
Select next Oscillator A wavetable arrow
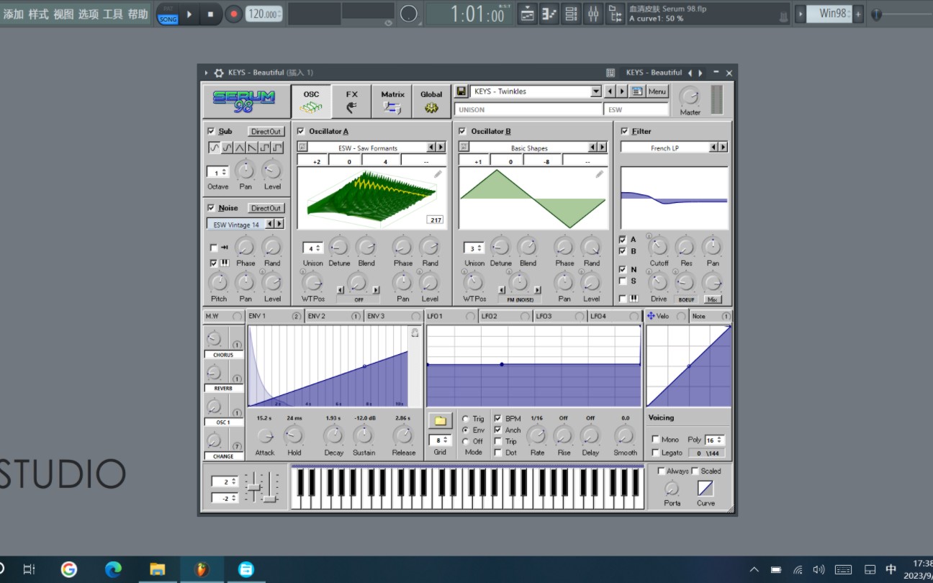pyautogui.click(x=441, y=148)
